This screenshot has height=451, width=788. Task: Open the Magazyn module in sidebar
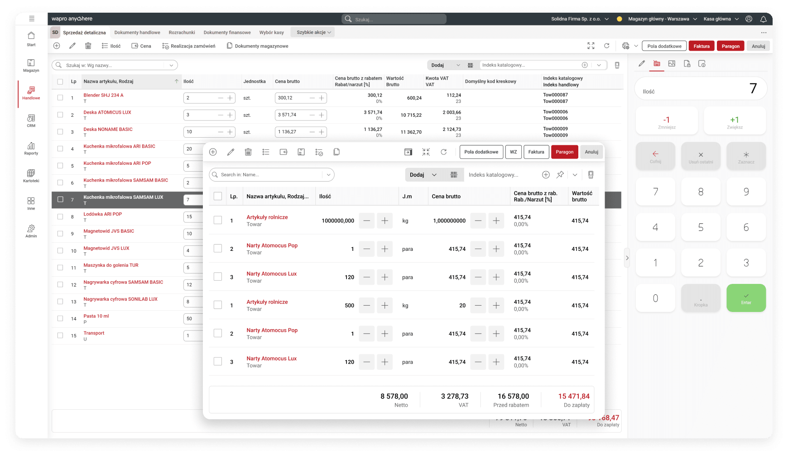pyautogui.click(x=31, y=65)
